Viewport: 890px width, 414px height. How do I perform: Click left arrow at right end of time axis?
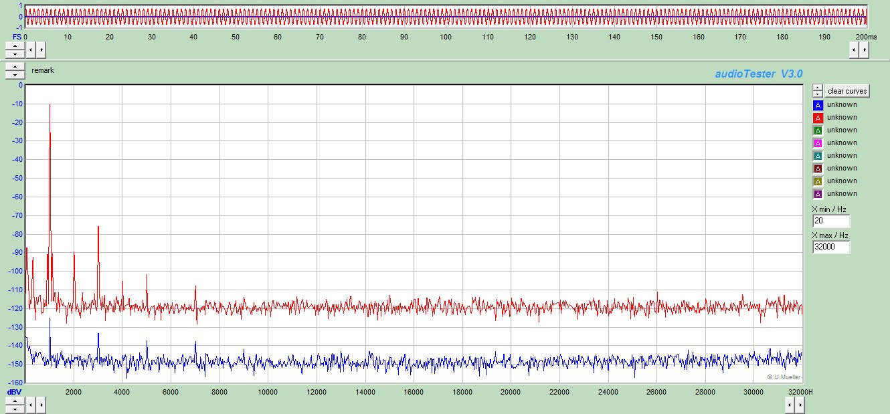tap(854, 49)
